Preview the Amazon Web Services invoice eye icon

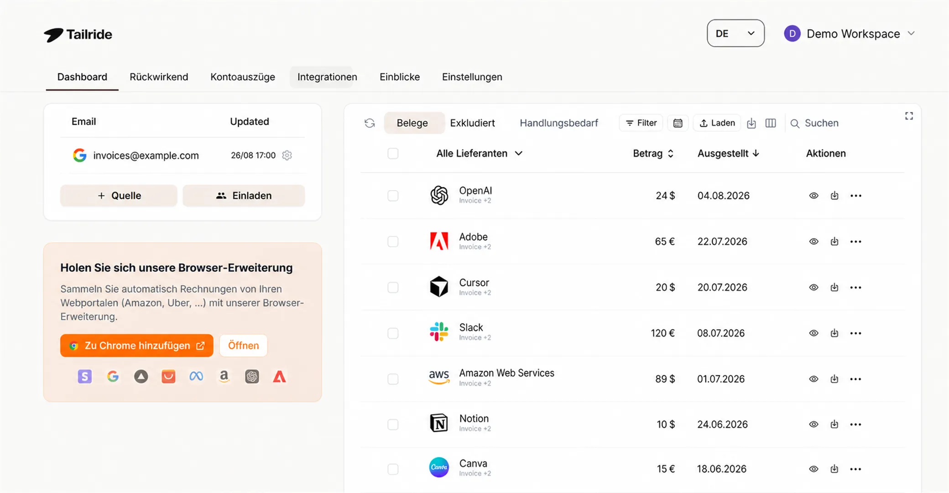coord(813,379)
